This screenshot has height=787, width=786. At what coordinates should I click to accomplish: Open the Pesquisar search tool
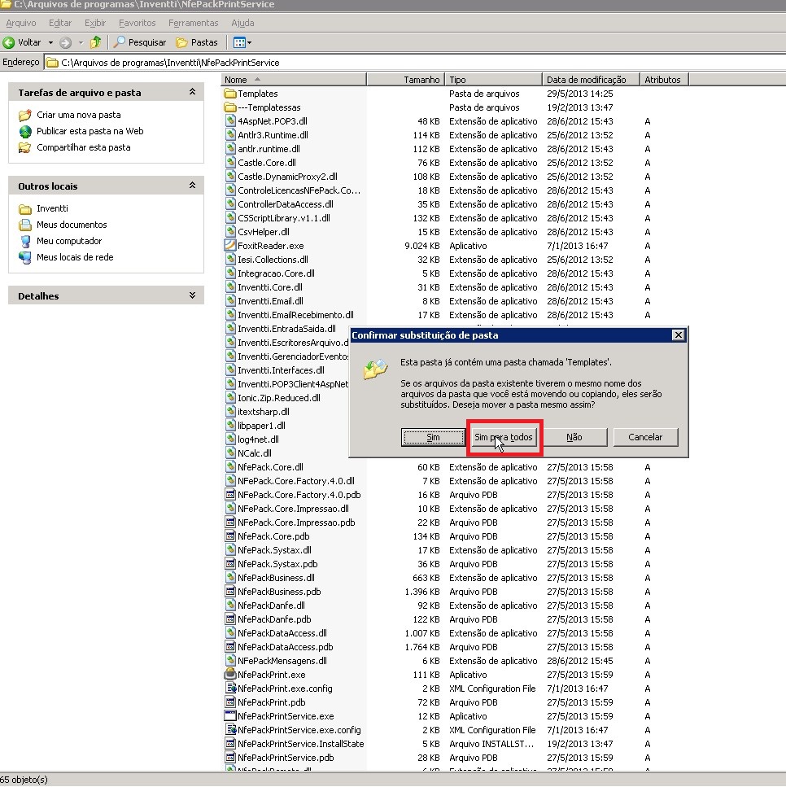point(140,42)
